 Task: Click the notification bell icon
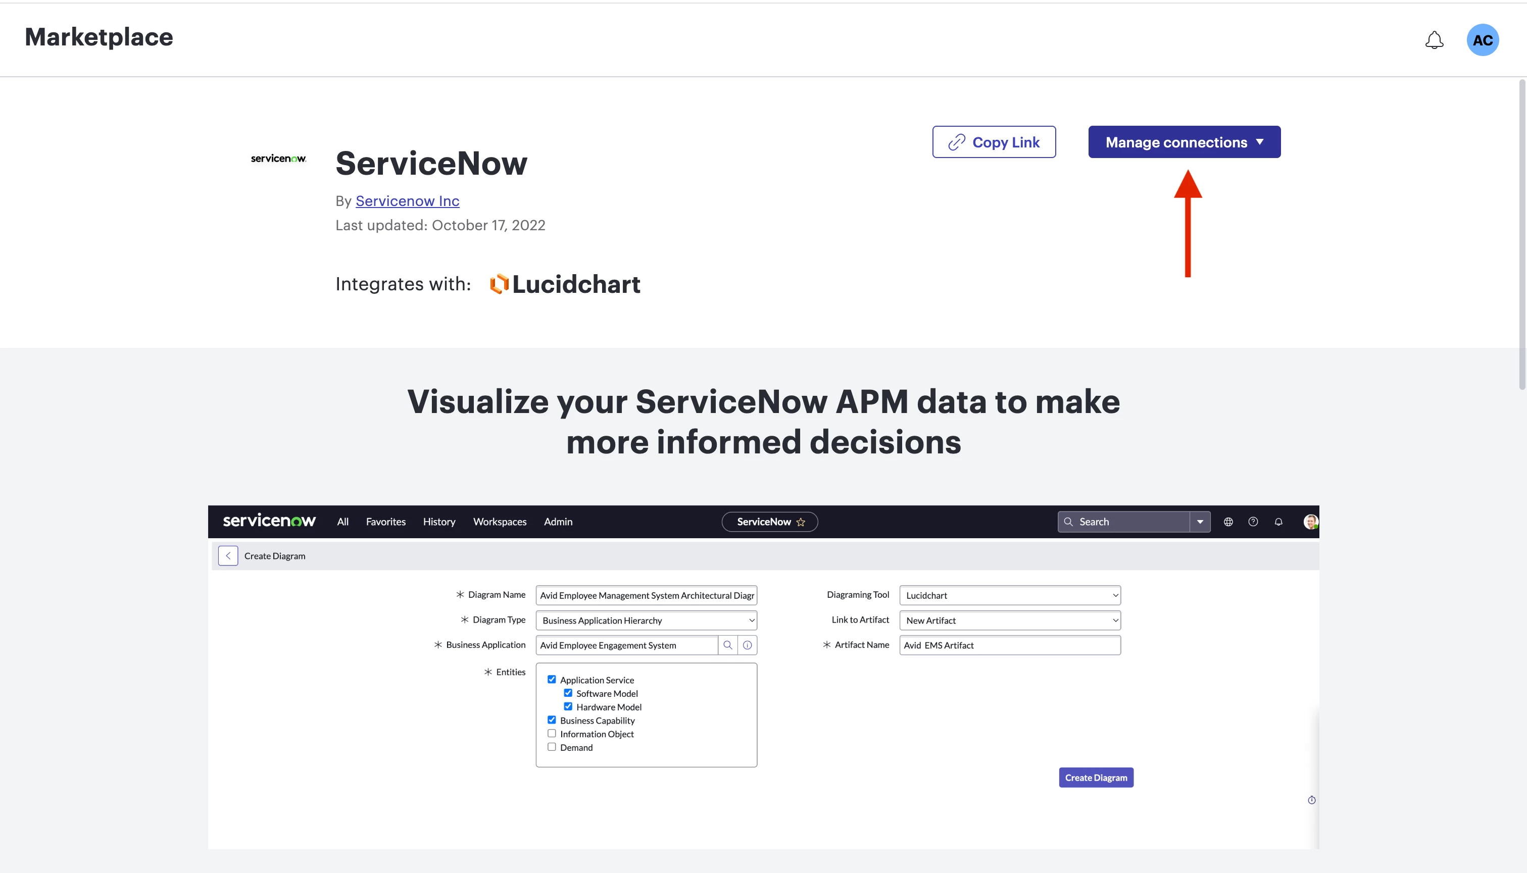tap(1434, 40)
